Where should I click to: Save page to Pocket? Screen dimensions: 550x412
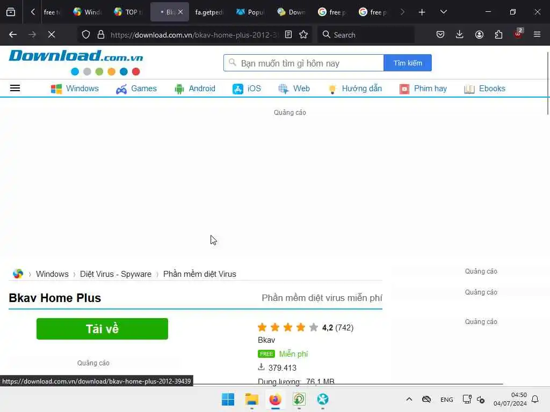[440, 35]
